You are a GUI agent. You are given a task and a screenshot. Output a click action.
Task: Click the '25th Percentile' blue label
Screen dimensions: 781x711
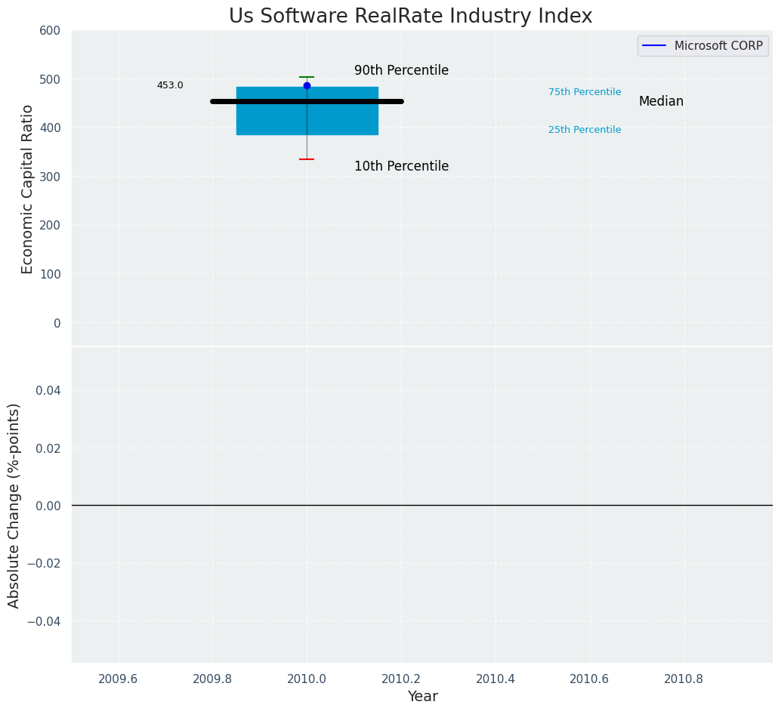coord(585,130)
